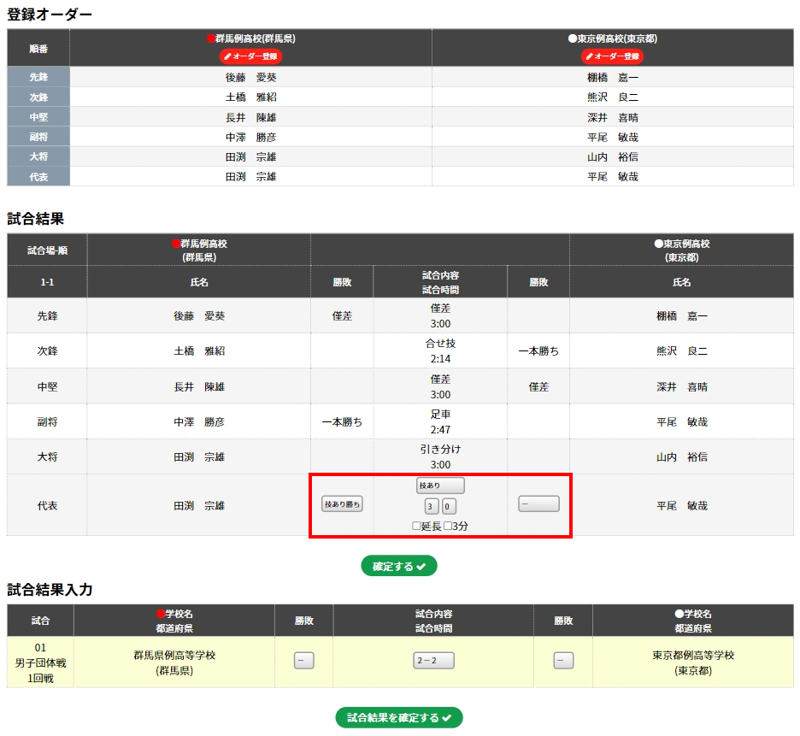The image size is (800, 736).
Task: Click red dot next to 群馬例高校 in 登録オーダー
Action: pos(210,38)
